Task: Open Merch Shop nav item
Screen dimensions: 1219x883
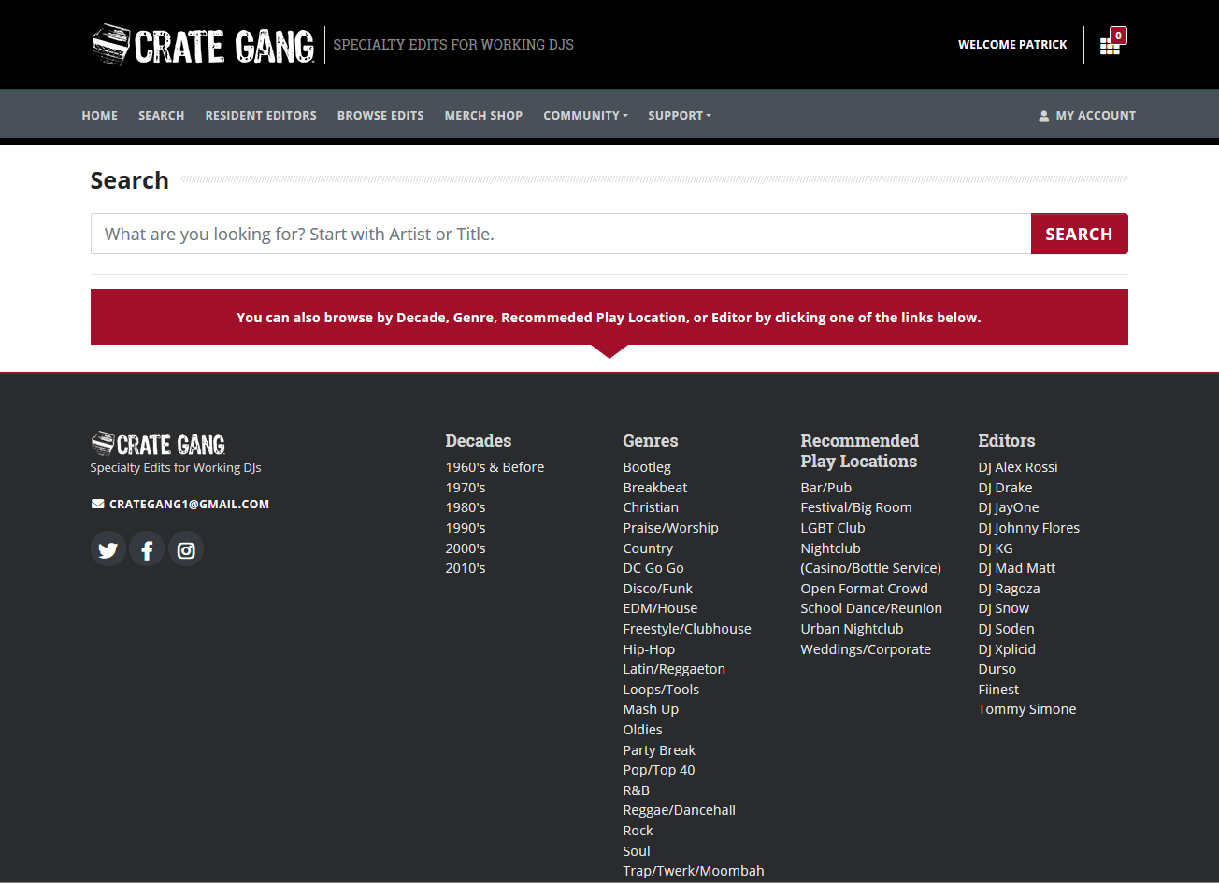Action: pyautogui.click(x=483, y=116)
